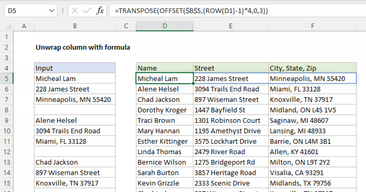Select the City, State, Zip header cell
The image size is (366, 192).
coord(312,68)
